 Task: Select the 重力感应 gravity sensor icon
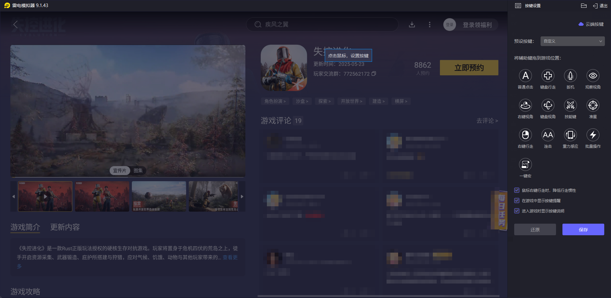[570, 135]
